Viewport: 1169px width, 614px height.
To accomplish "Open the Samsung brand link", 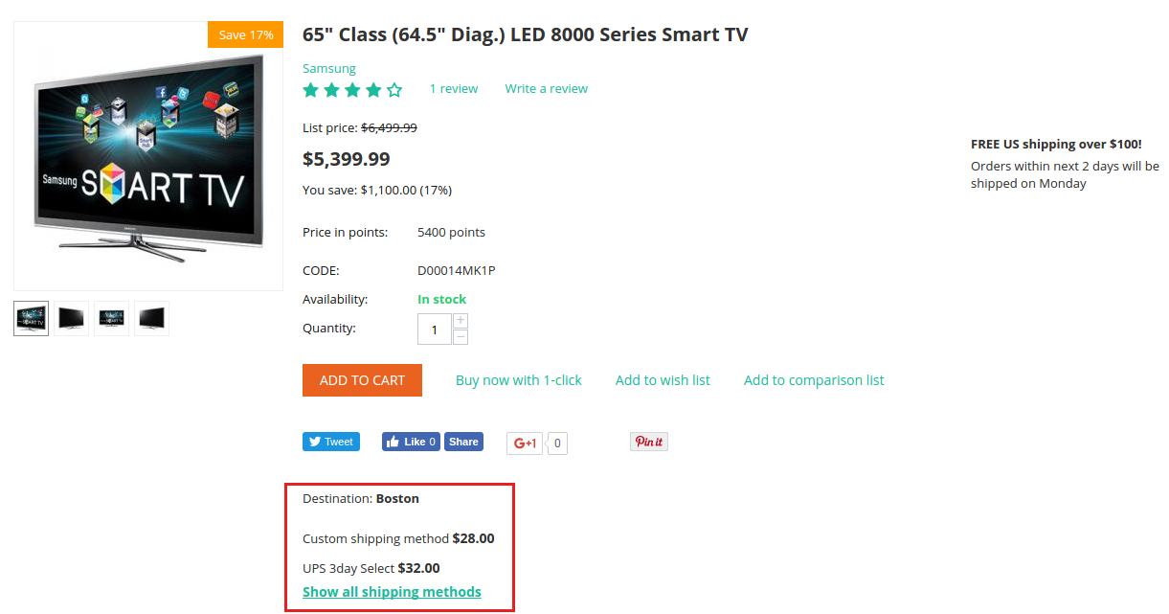I will click(329, 69).
